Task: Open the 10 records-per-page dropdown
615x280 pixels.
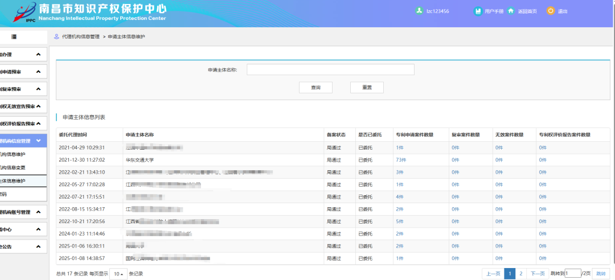Action: (118, 274)
